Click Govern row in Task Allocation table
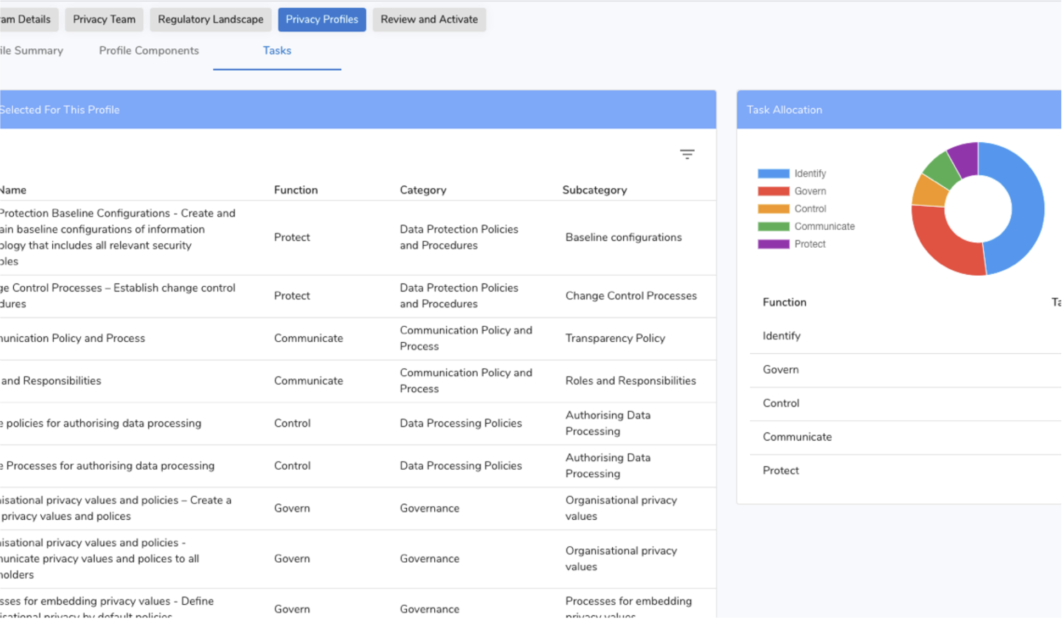Image resolution: width=1063 pixels, height=634 pixels. [780, 370]
